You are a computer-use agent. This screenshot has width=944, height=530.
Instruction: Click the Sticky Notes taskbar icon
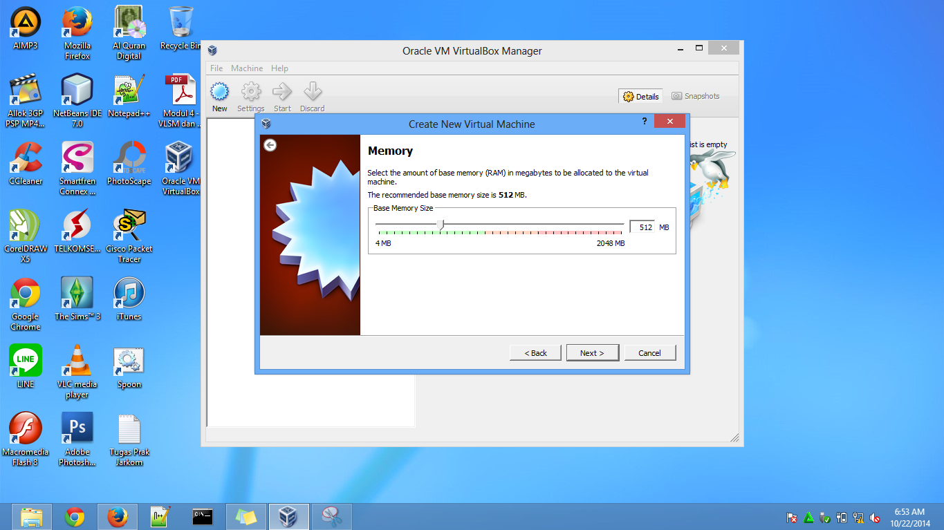click(x=246, y=517)
